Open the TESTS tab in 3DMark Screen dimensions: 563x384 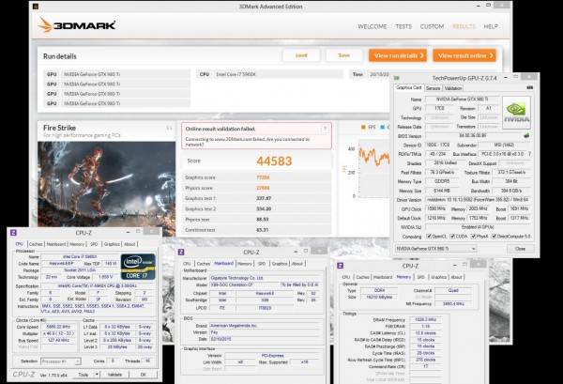[x=403, y=26]
